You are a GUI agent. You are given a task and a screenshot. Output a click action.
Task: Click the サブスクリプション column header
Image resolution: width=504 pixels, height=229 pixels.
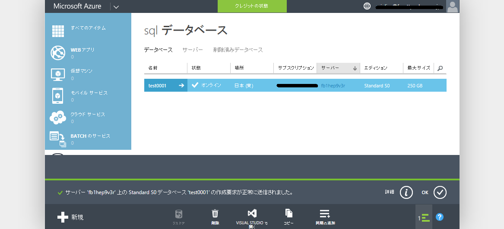[295, 68]
